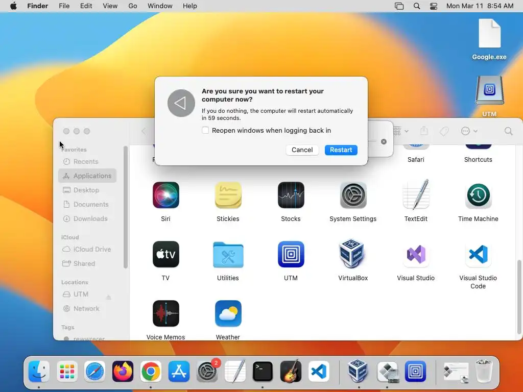Click the Finder search magnifier icon
The image size is (523, 392).
click(508, 131)
